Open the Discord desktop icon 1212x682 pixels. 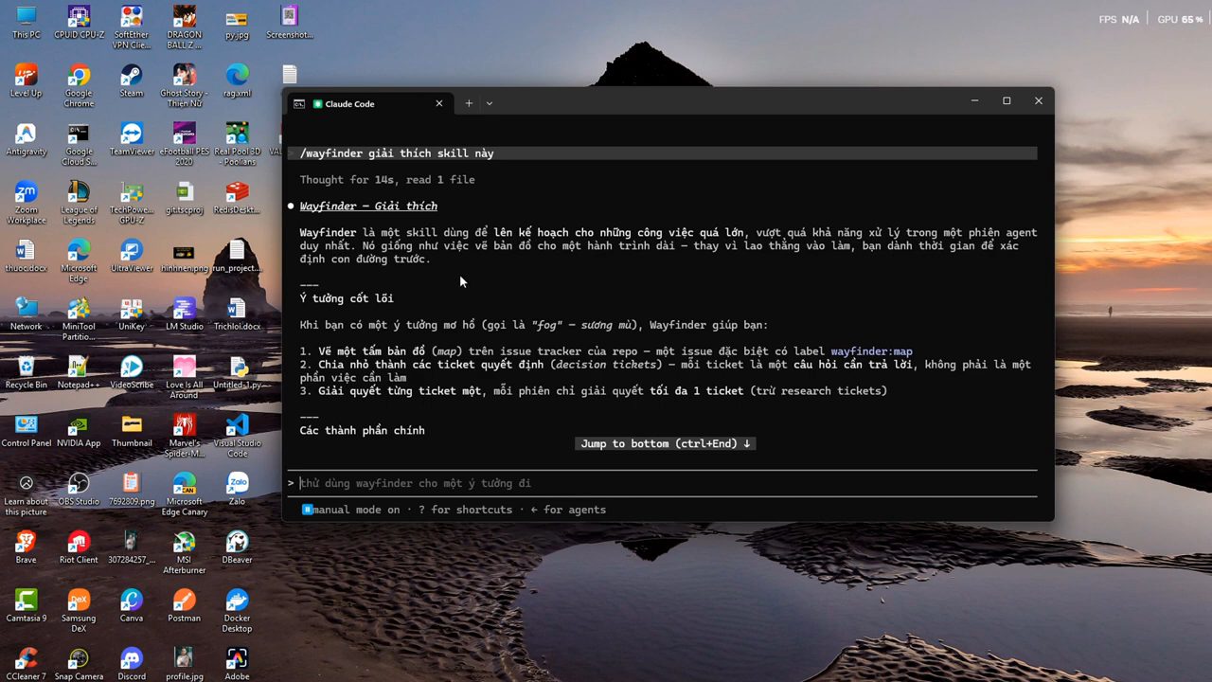(x=132, y=664)
